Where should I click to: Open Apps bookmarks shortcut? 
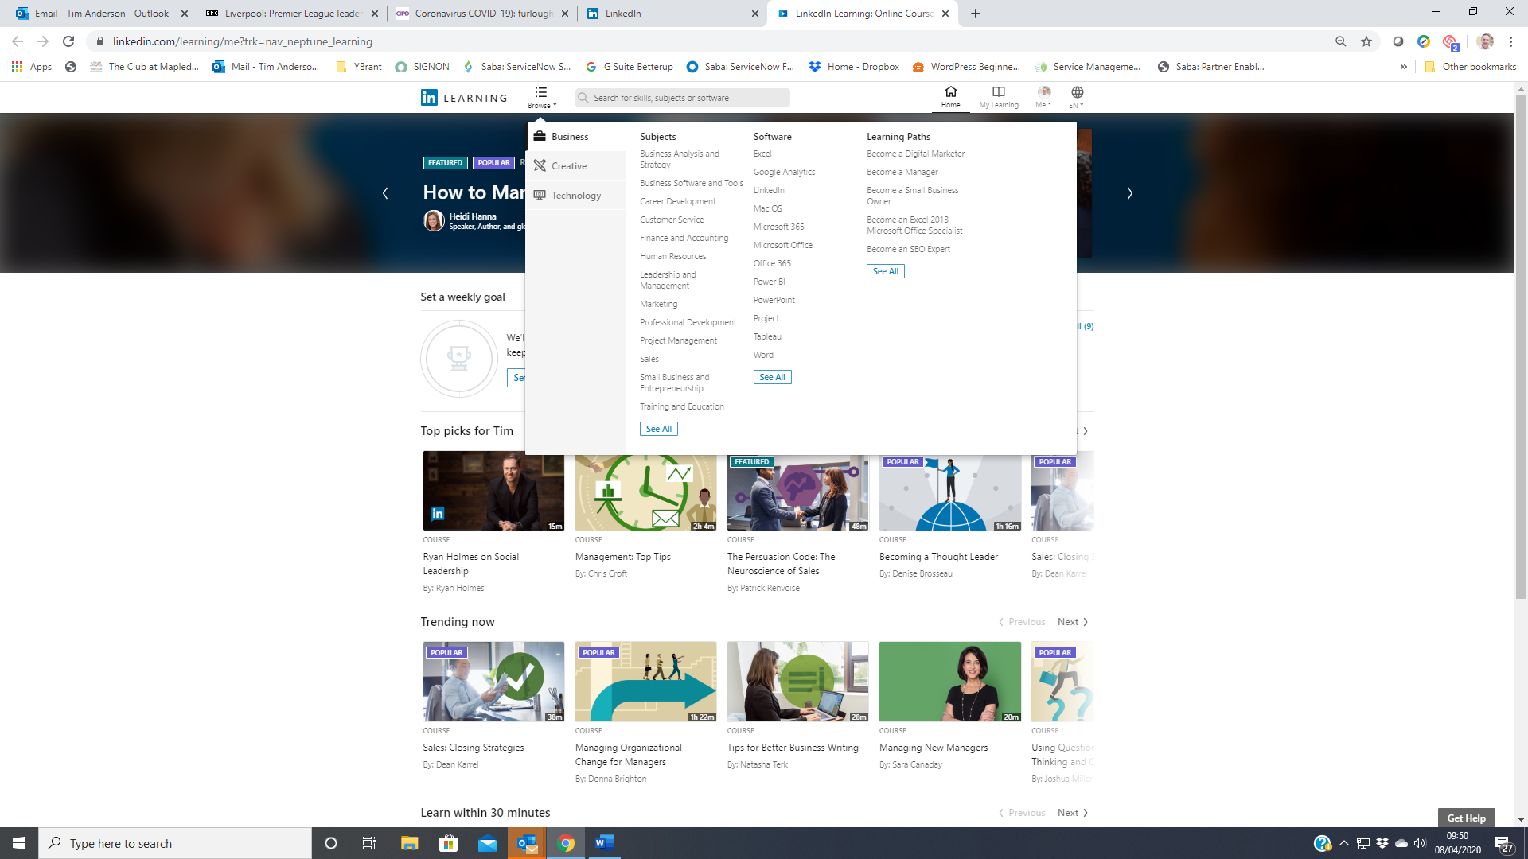[x=32, y=67]
